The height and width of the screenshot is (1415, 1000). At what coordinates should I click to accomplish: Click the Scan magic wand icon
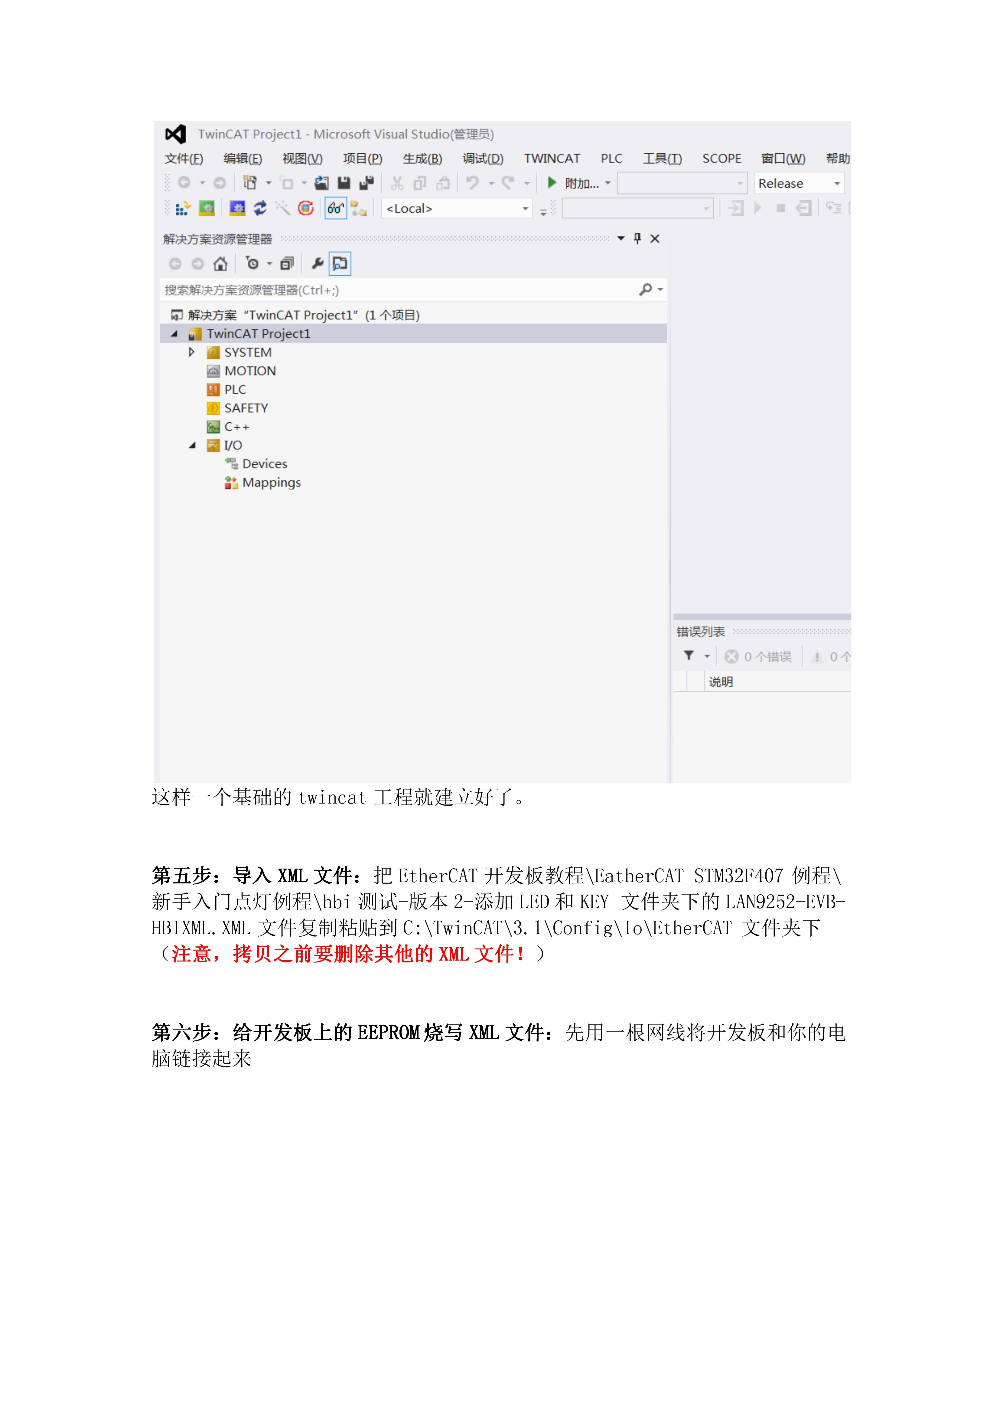[283, 208]
